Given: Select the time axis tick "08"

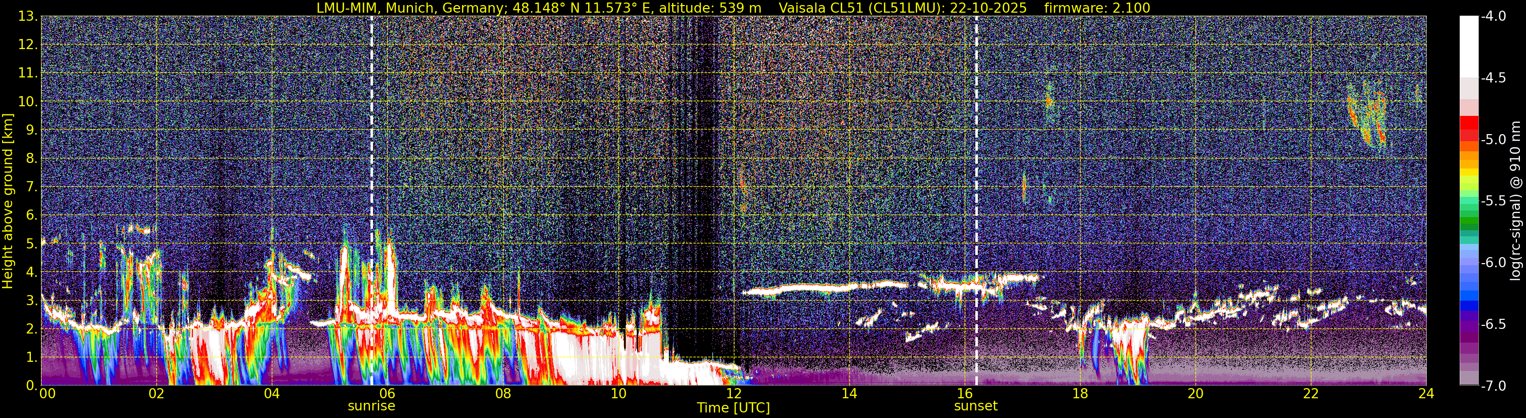Looking at the screenshot, I should click(x=503, y=394).
